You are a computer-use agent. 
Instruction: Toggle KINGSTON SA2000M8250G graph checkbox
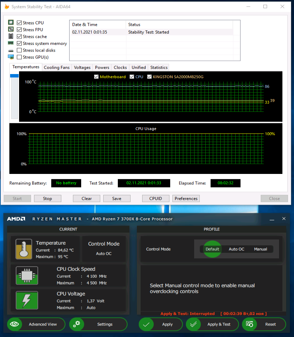149,77
